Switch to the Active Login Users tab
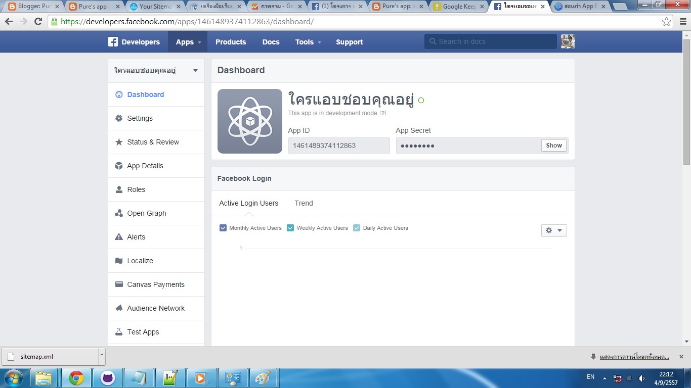This screenshot has height=388, width=691. (249, 203)
